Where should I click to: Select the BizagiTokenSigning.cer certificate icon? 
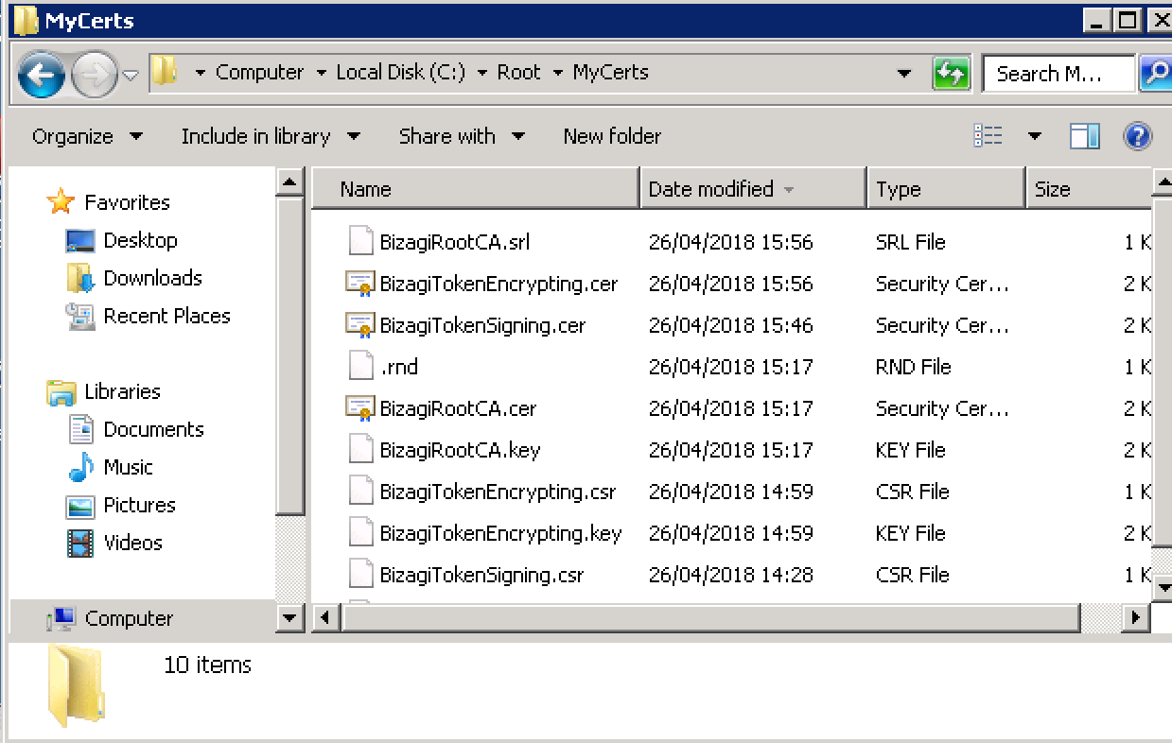pos(360,325)
